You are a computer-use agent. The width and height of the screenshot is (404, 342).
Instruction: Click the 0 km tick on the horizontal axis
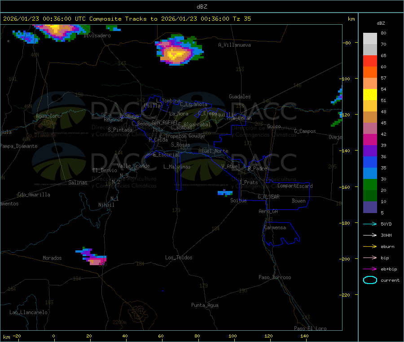53,336
